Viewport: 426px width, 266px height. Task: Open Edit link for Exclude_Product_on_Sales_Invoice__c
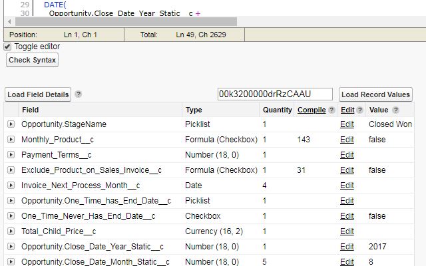click(x=347, y=170)
